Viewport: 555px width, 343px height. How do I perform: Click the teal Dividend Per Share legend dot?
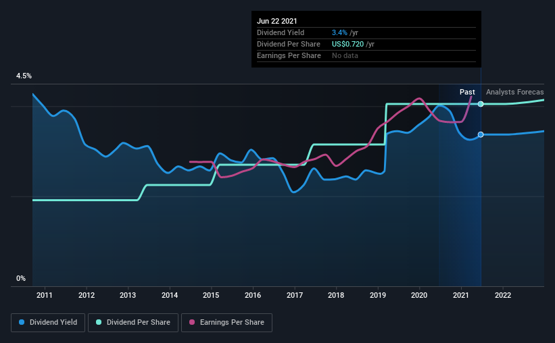[99, 323]
